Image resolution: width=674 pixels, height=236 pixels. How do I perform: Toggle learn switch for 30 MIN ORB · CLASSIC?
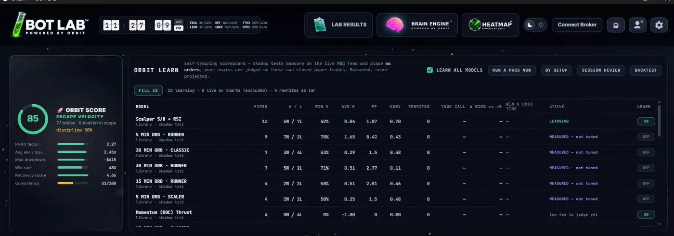pos(646,152)
